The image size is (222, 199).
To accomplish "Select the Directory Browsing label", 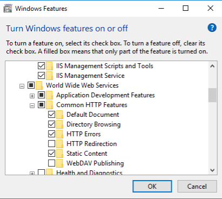I will point(93,124).
